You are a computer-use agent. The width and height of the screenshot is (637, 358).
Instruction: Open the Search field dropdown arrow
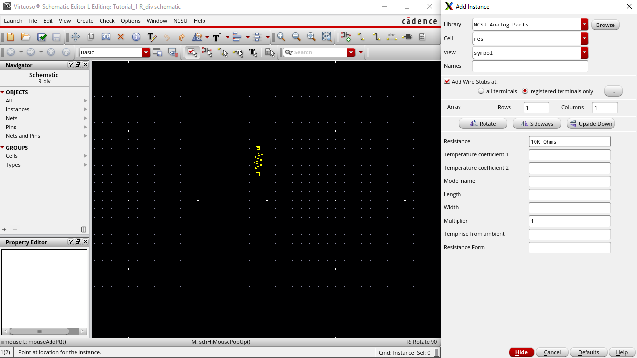[x=351, y=52]
